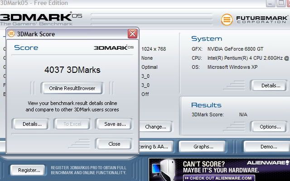Follow the Check out Alienware.com link
The height and width of the screenshot is (181, 290).
(x=219, y=178)
